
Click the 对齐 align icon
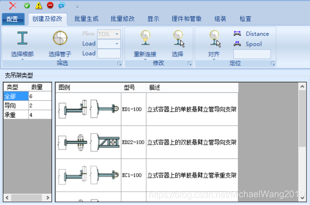click(x=215, y=38)
